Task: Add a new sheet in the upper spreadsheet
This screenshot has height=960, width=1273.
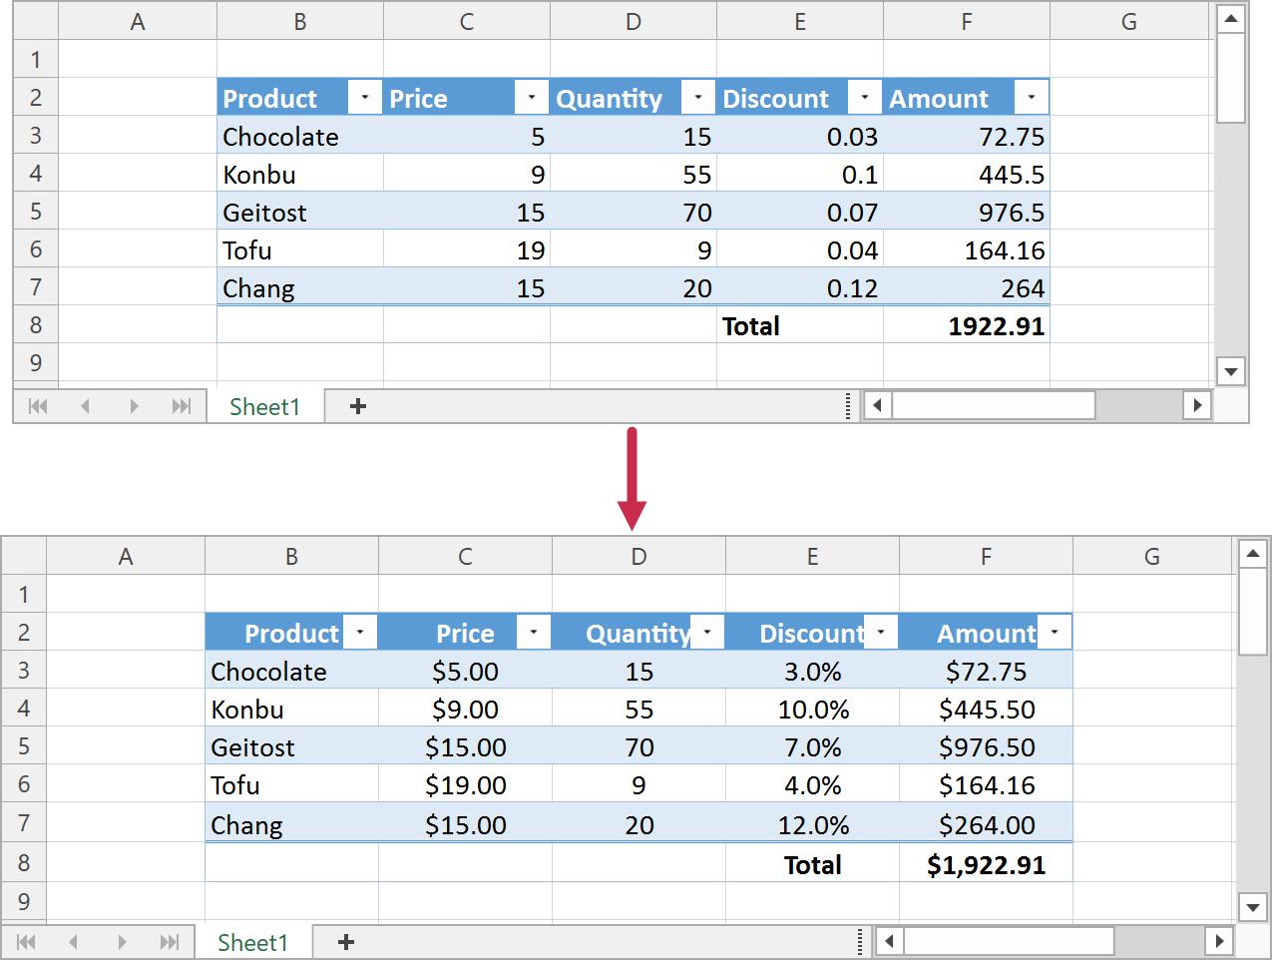Action: point(358,406)
